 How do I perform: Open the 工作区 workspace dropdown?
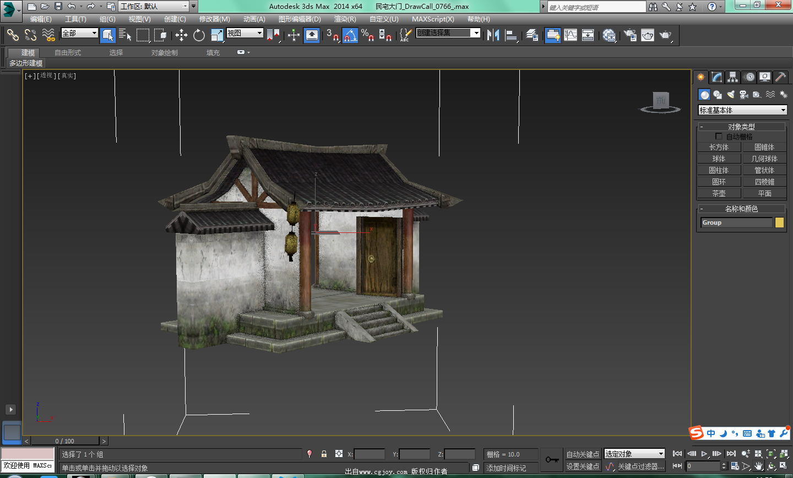point(154,6)
